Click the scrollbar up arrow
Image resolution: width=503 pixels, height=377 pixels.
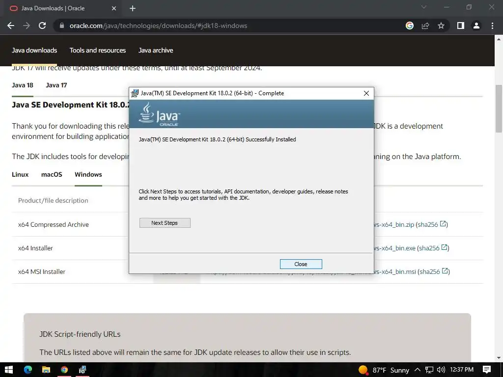(x=499, y=39)
